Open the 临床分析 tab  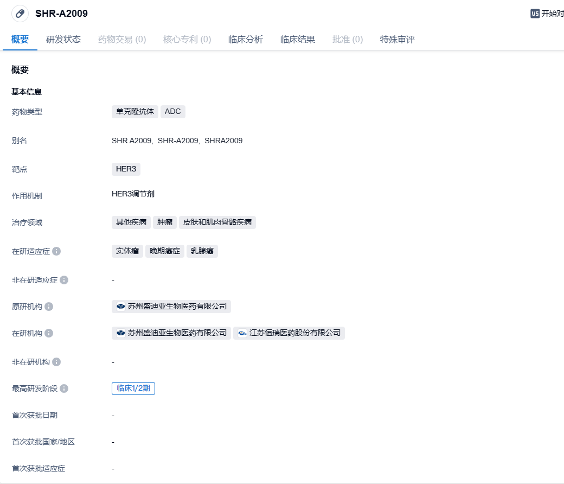click(x=246, y=40)
